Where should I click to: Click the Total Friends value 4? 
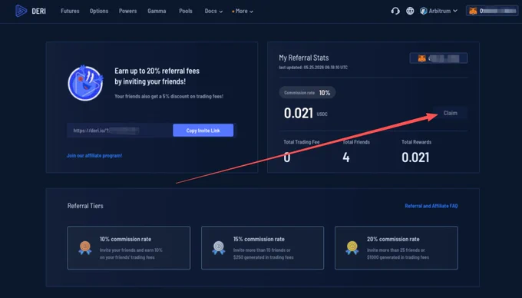click(x=346, y=157)
